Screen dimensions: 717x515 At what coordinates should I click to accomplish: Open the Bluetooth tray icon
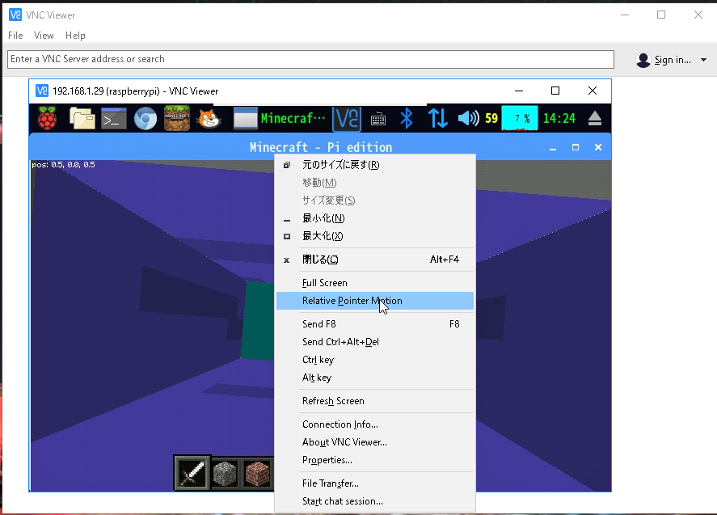pos(407,119)
